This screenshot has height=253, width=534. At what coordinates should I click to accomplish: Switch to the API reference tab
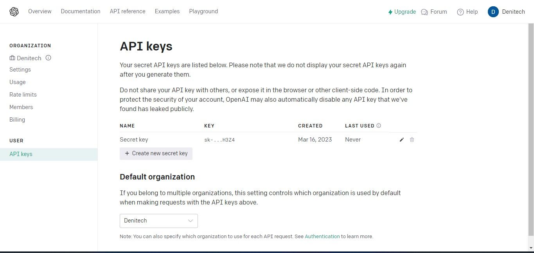pyautogui.click(x=127, y=11)
